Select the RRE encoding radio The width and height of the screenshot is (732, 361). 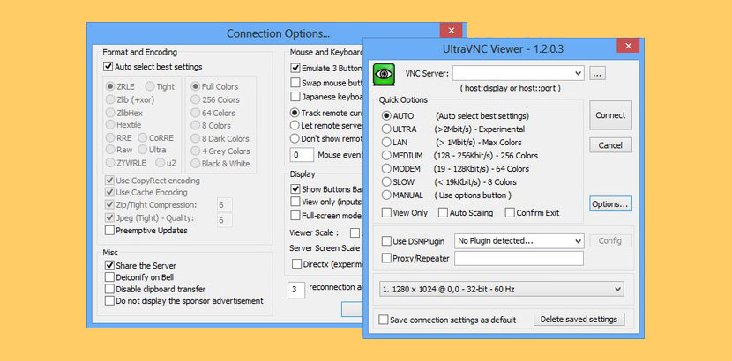(x=110, y=138)
